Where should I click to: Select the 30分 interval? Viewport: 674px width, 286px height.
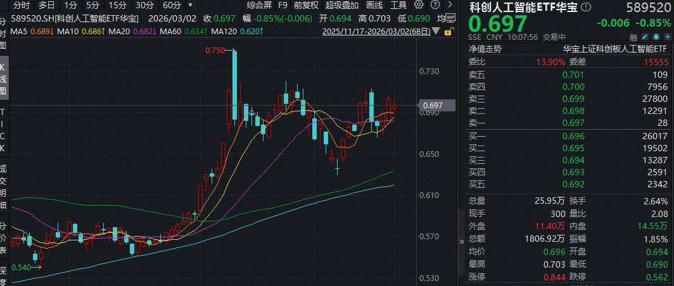145,5
